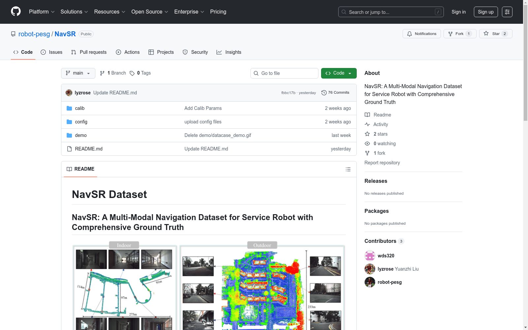Open the global navigation settings icon
Viewport: 528px width, 330px height.
(507, 12)
